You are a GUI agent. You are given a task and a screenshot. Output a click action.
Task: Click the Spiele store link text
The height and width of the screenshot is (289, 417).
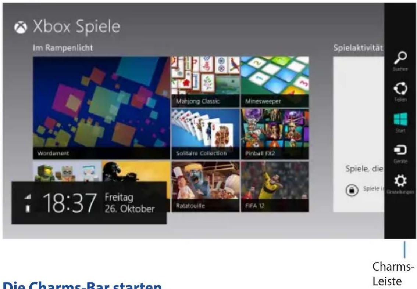pyautogui.click(x=374, y=189)
